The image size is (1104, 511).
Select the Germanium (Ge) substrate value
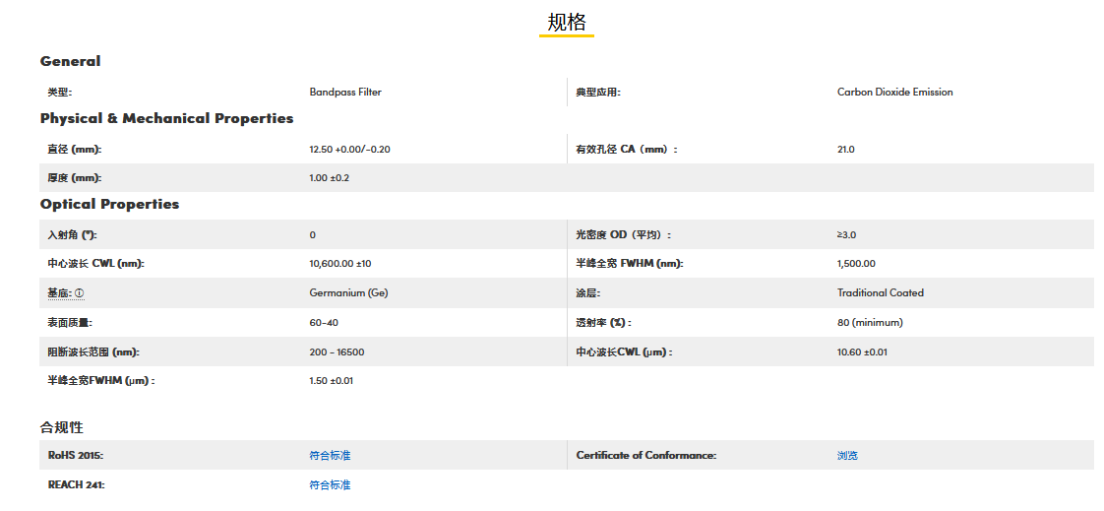coord(348,293)
